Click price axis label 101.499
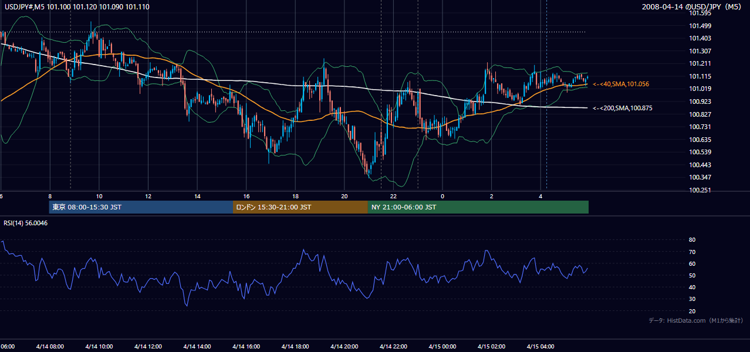The width and height of the screenshot is (750, 352). click(x=700, y=26)
